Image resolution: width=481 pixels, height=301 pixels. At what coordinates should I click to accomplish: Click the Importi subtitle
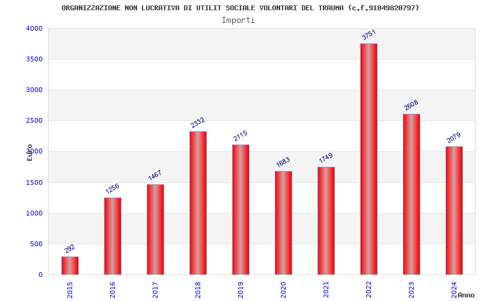pyautogui.click(x=238, y=20)
